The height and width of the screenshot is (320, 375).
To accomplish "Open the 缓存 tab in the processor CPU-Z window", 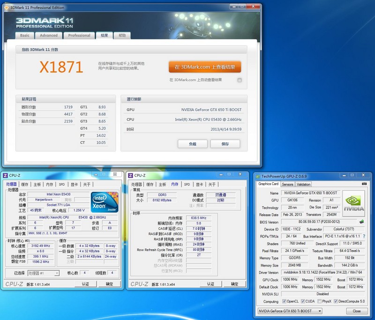I will pos(25,185).
